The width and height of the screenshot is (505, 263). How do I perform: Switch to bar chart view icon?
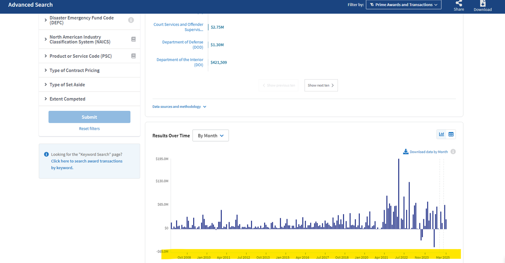tap(442, 134)
